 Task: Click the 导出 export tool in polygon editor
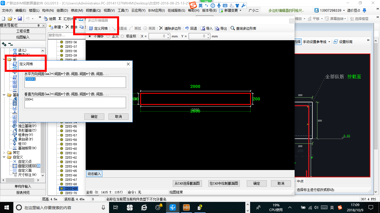tap(221, 28)
